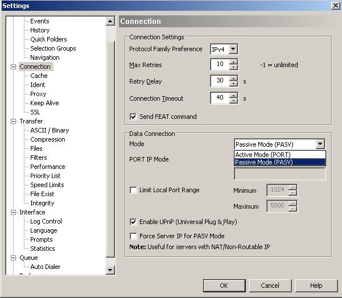The image size is (342, 298).
Task: Collapse the Interface tree node
Action: point(14,212)
